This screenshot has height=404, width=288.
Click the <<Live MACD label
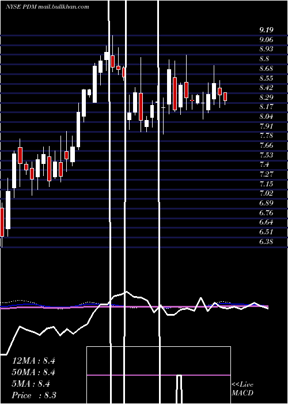[x=242, y=389]
